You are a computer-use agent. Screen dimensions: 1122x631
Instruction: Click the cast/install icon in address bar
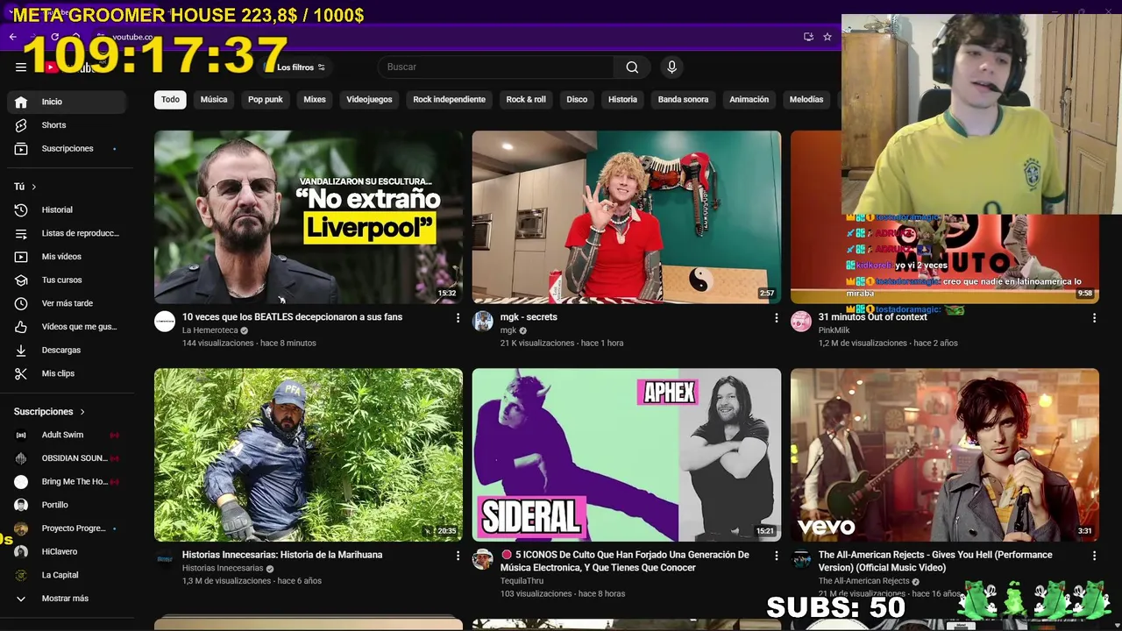808,37
